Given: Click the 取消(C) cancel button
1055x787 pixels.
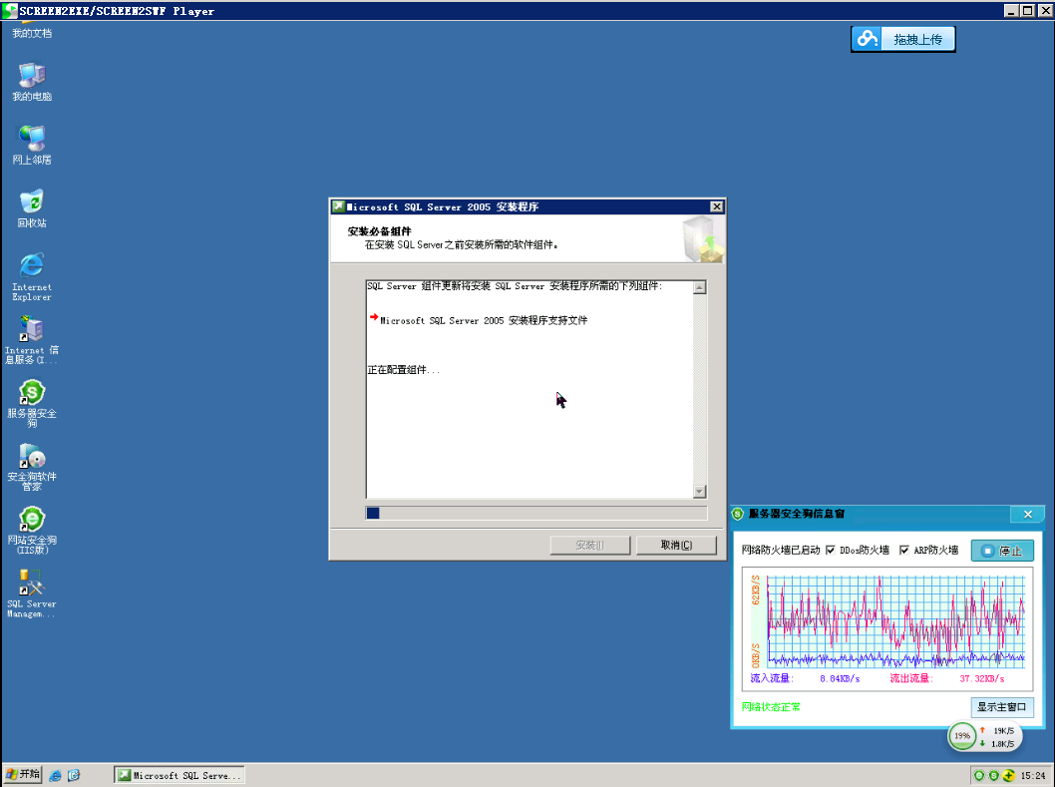Looking at the screenshot, I should click(676, 545).
